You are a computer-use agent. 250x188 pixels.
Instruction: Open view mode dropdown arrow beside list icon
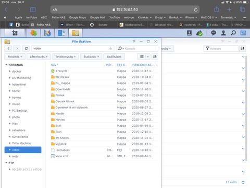[x=148, y=57]
